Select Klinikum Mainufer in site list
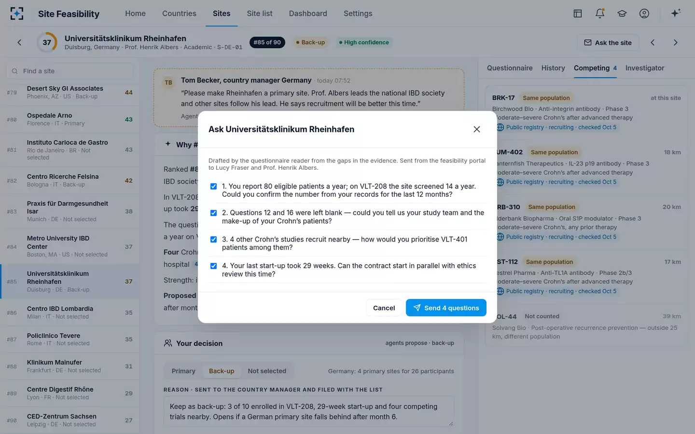 (x=70, y=366)
